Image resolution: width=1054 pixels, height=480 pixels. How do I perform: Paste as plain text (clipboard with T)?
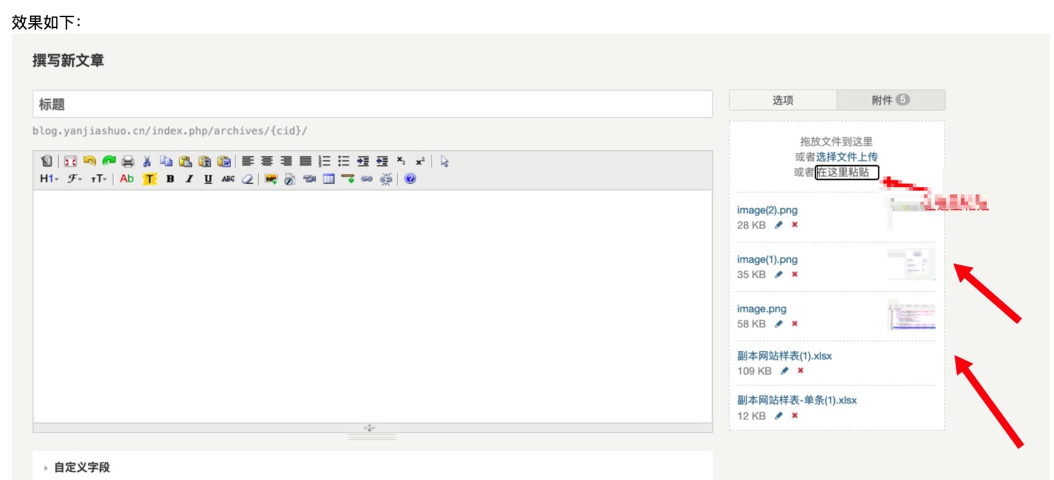pos(204,161)
